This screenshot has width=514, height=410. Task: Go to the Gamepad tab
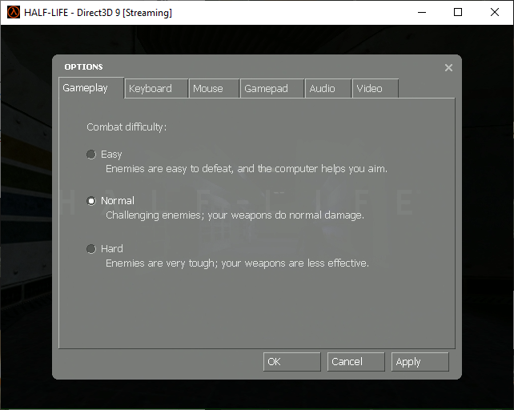click(271, 89)
